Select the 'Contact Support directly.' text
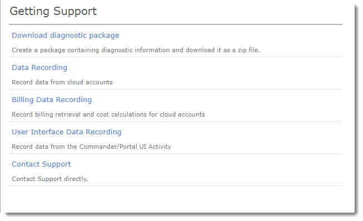The image size is (363, 221). pos(50,179)
